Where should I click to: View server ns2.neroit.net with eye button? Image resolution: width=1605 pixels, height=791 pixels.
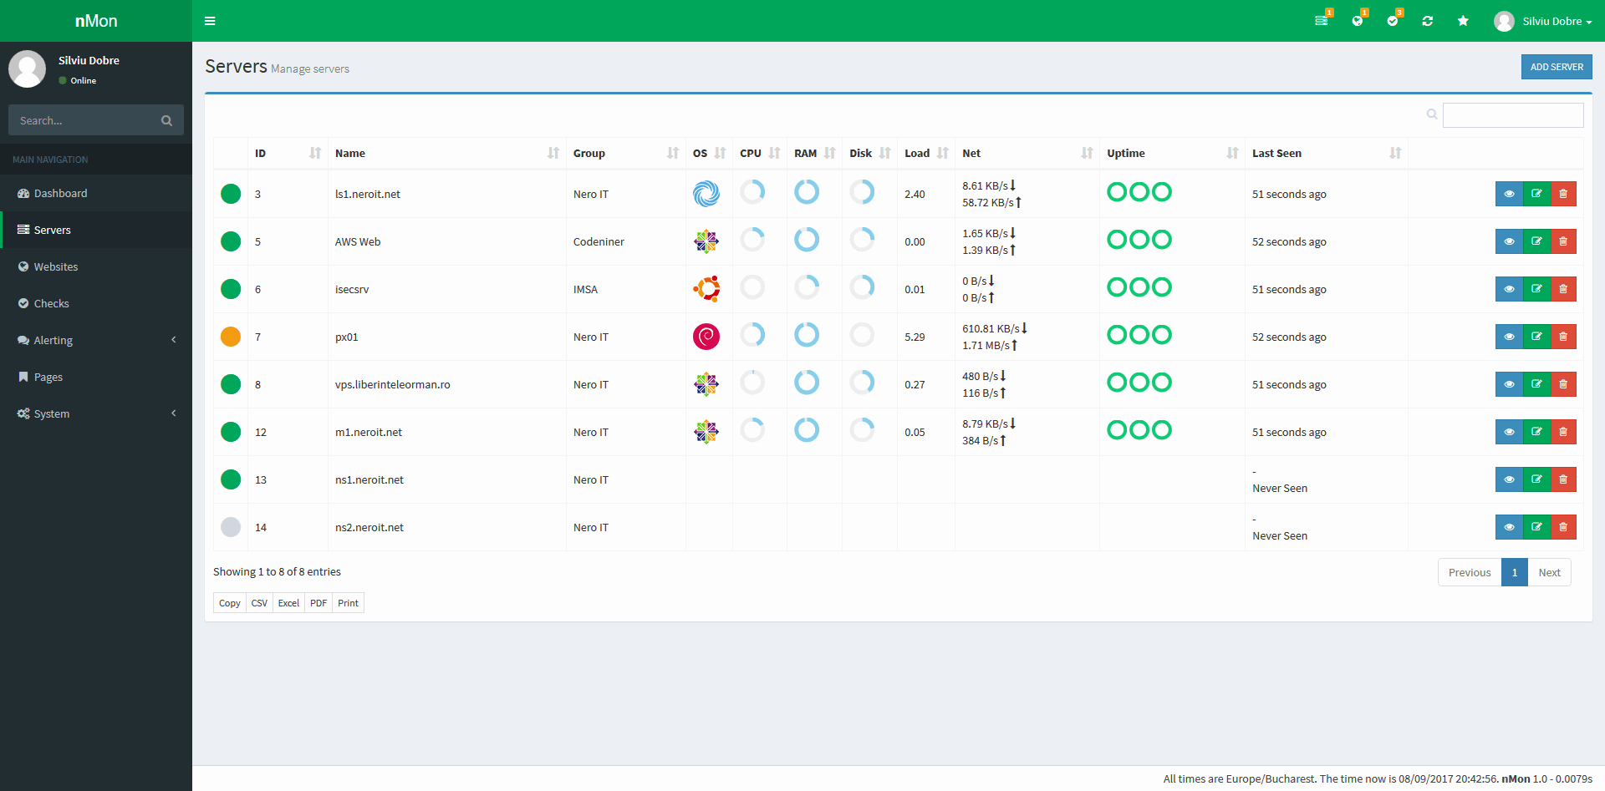coord(1509,527)
